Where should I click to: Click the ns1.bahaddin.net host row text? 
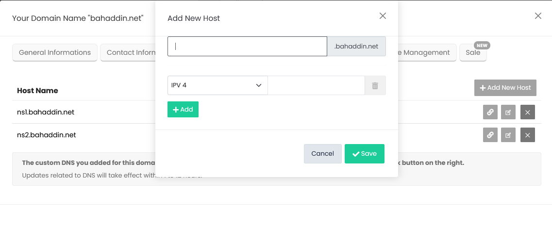(x=46, y=112)
